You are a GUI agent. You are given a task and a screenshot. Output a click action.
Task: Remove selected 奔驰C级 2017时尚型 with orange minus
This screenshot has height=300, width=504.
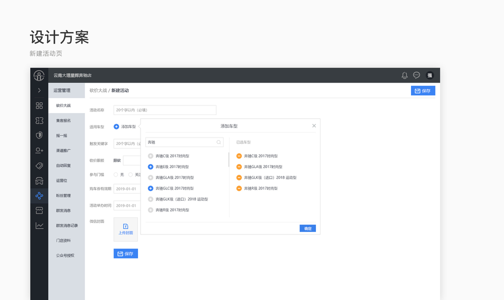click(x=239, y=156)
